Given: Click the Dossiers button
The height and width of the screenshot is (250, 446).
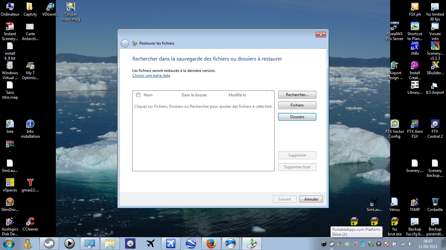Looking at the screenshot, I should [297, 117].
